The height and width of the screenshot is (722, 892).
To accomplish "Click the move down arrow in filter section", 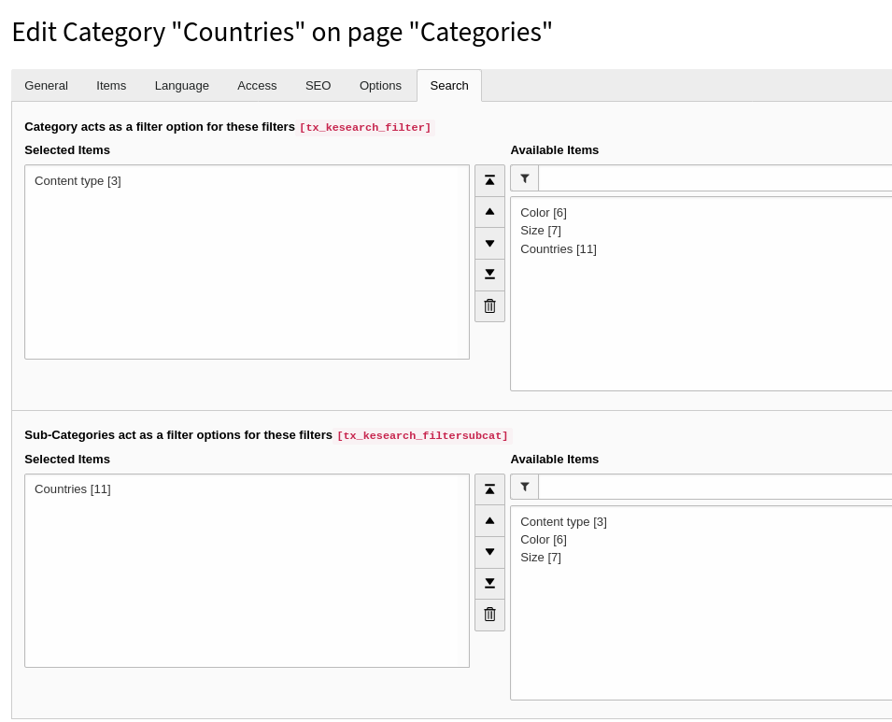I will point(489,243).
